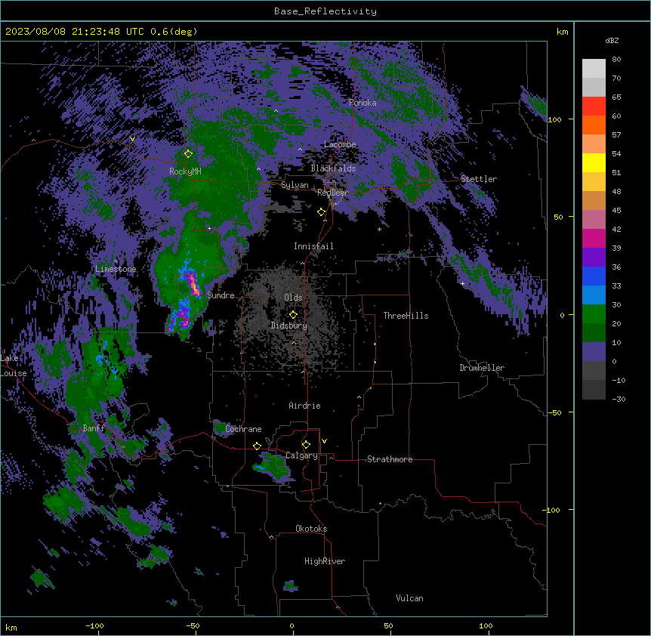Screen dimensions: 651x636
Task: Click the blue 33-36 dBZ legend swatch
Action: [x=594, y=276]
